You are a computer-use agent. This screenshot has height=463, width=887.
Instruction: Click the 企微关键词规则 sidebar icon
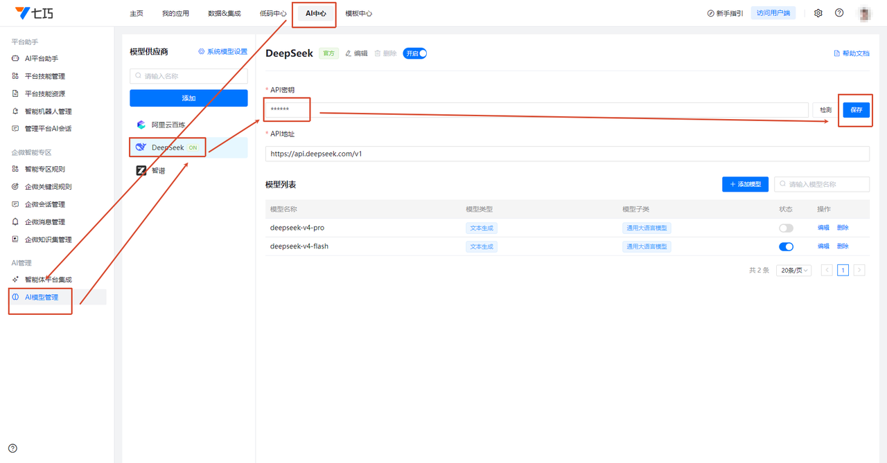coord(15,187)
